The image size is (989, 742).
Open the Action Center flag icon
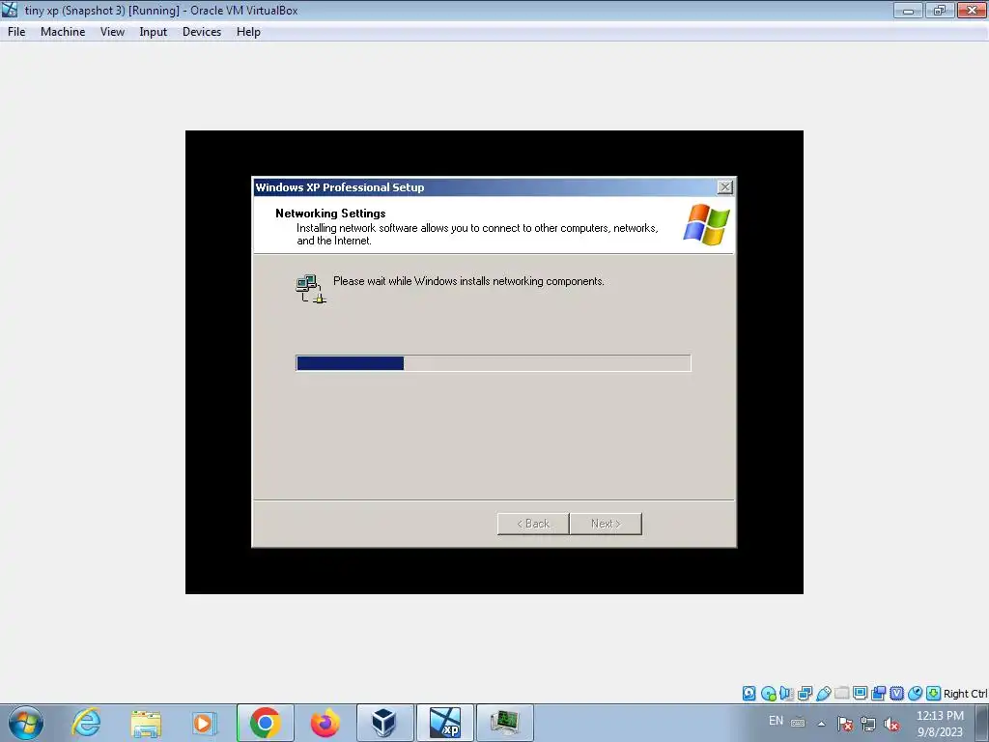pyautogui.click(x=845, y=724)
